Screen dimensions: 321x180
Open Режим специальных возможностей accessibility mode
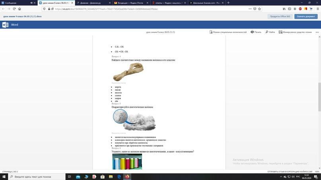pos(228,32)
